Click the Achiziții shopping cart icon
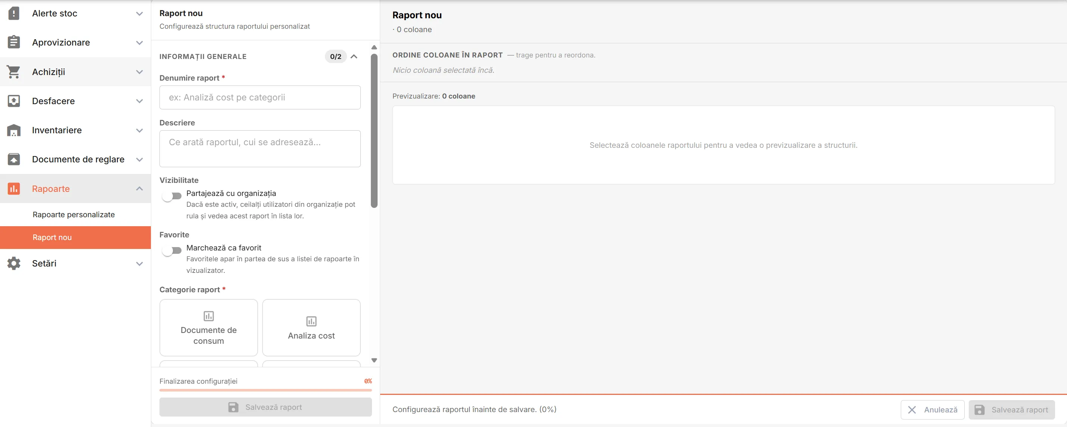Viewport: 1067px width, 427px height. tap(14, 72)
